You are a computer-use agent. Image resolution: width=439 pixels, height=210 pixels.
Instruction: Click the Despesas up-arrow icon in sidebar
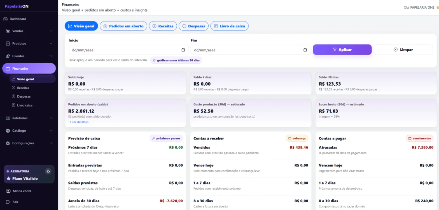13,96
